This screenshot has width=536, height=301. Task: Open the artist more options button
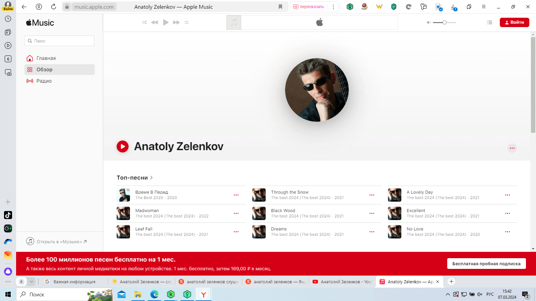click(512, 148)
